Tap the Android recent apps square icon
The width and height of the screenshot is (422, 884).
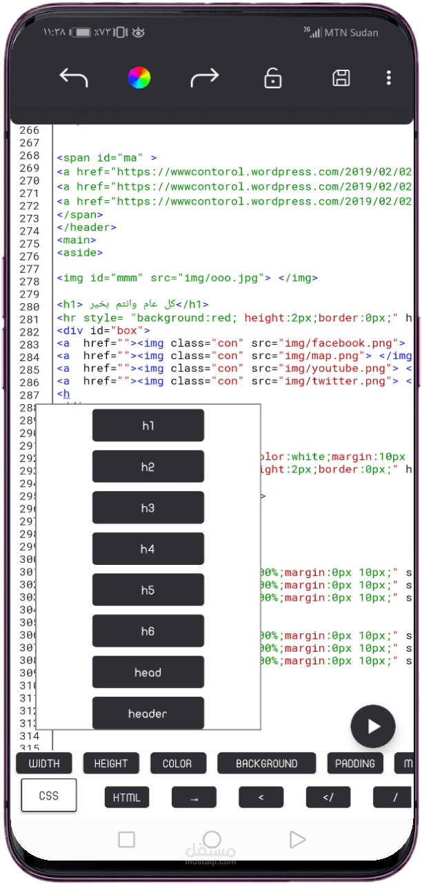pos(127,839)
